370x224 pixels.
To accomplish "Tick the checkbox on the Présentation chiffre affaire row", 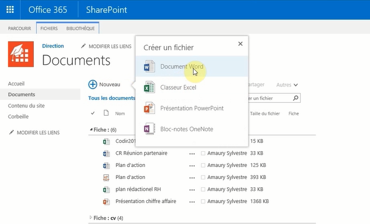I will click(x=203, y=201).
